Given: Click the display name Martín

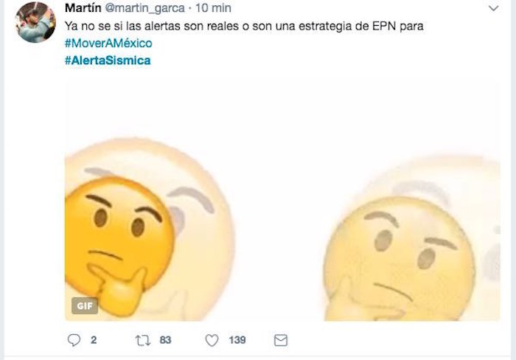Looking at the screenshot, I should tap(83, 7).
